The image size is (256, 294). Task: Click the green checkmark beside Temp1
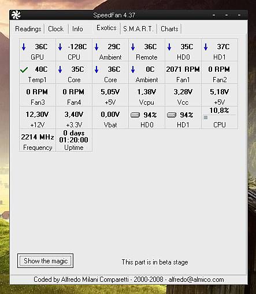point(24,69)
